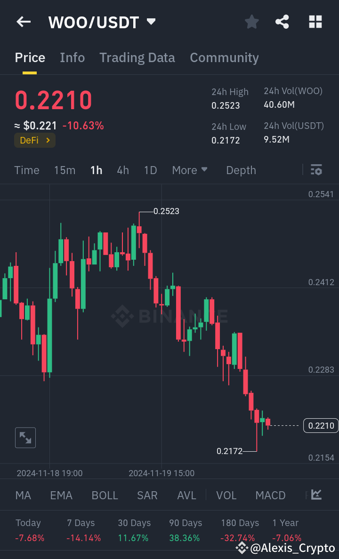The image size is (339, 559).
Task: Expand the More interval dropdown
Action: click(x=190, y=170)
